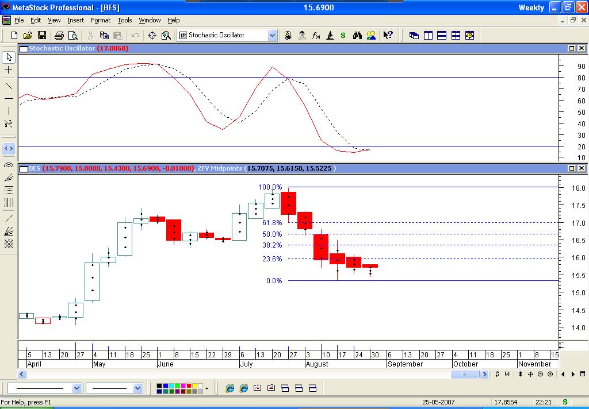Copy selection with Copy icon
The image size is (589, 409).
pyautogui.click(x=104, y=35)
